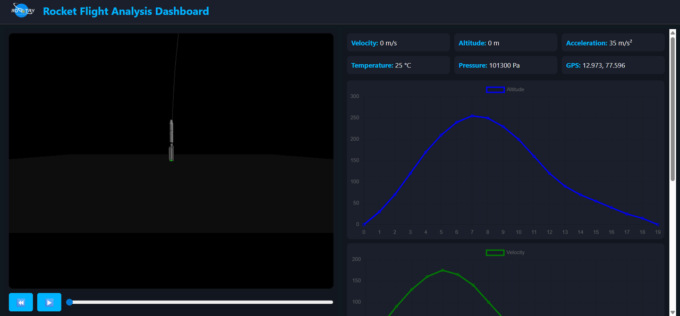Click the altitude data point at time 0
This screenshot has height=316, width=680.
click(364, 224)
